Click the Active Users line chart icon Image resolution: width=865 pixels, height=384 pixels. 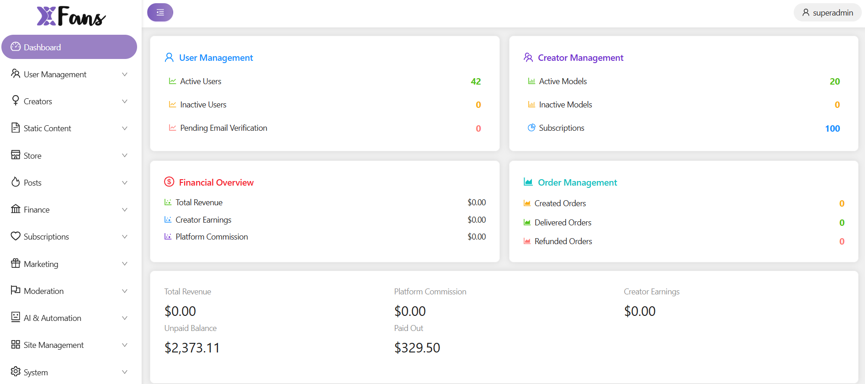click(x=172, y=81)
